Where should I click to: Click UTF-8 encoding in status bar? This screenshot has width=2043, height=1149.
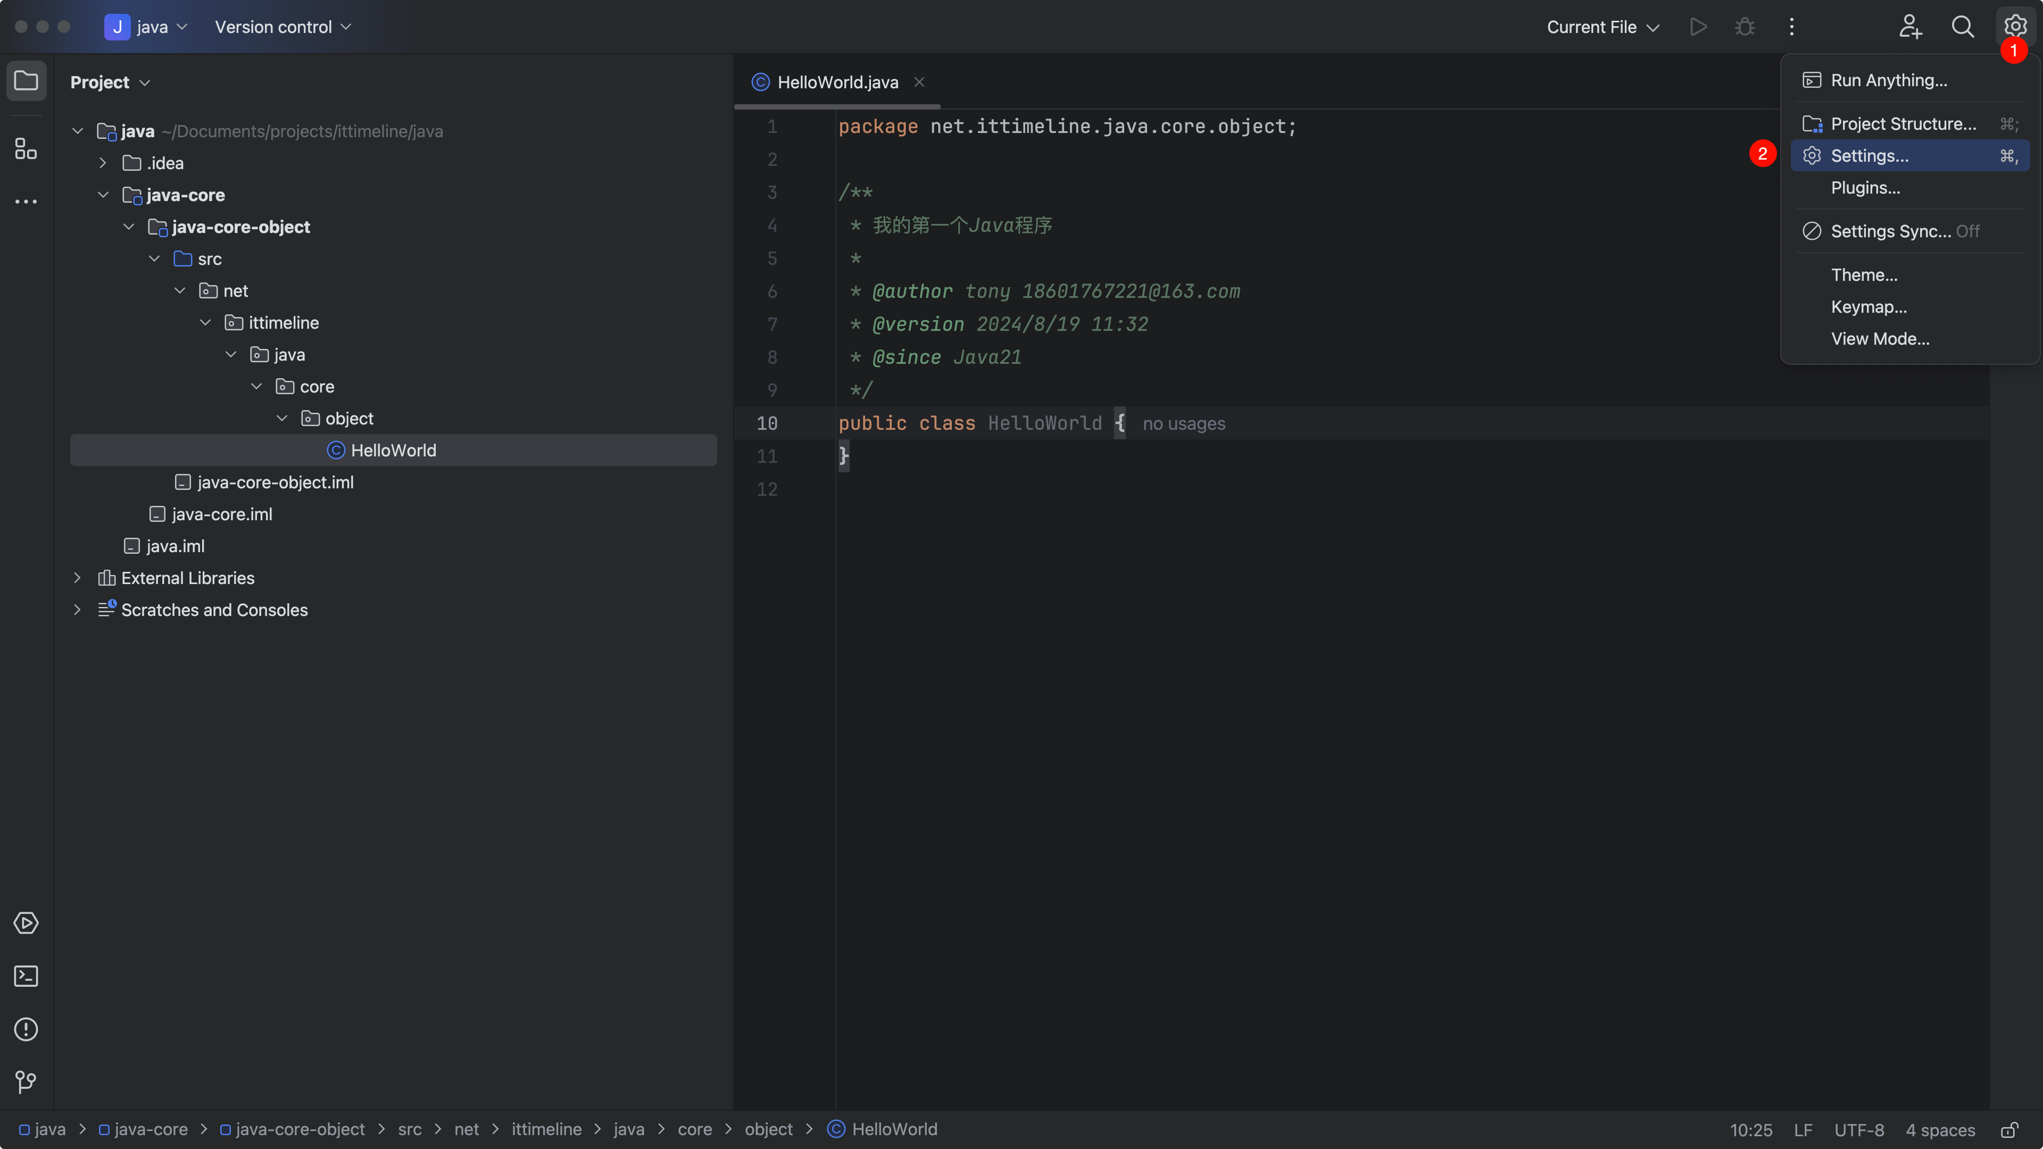click(1858, 1130)
